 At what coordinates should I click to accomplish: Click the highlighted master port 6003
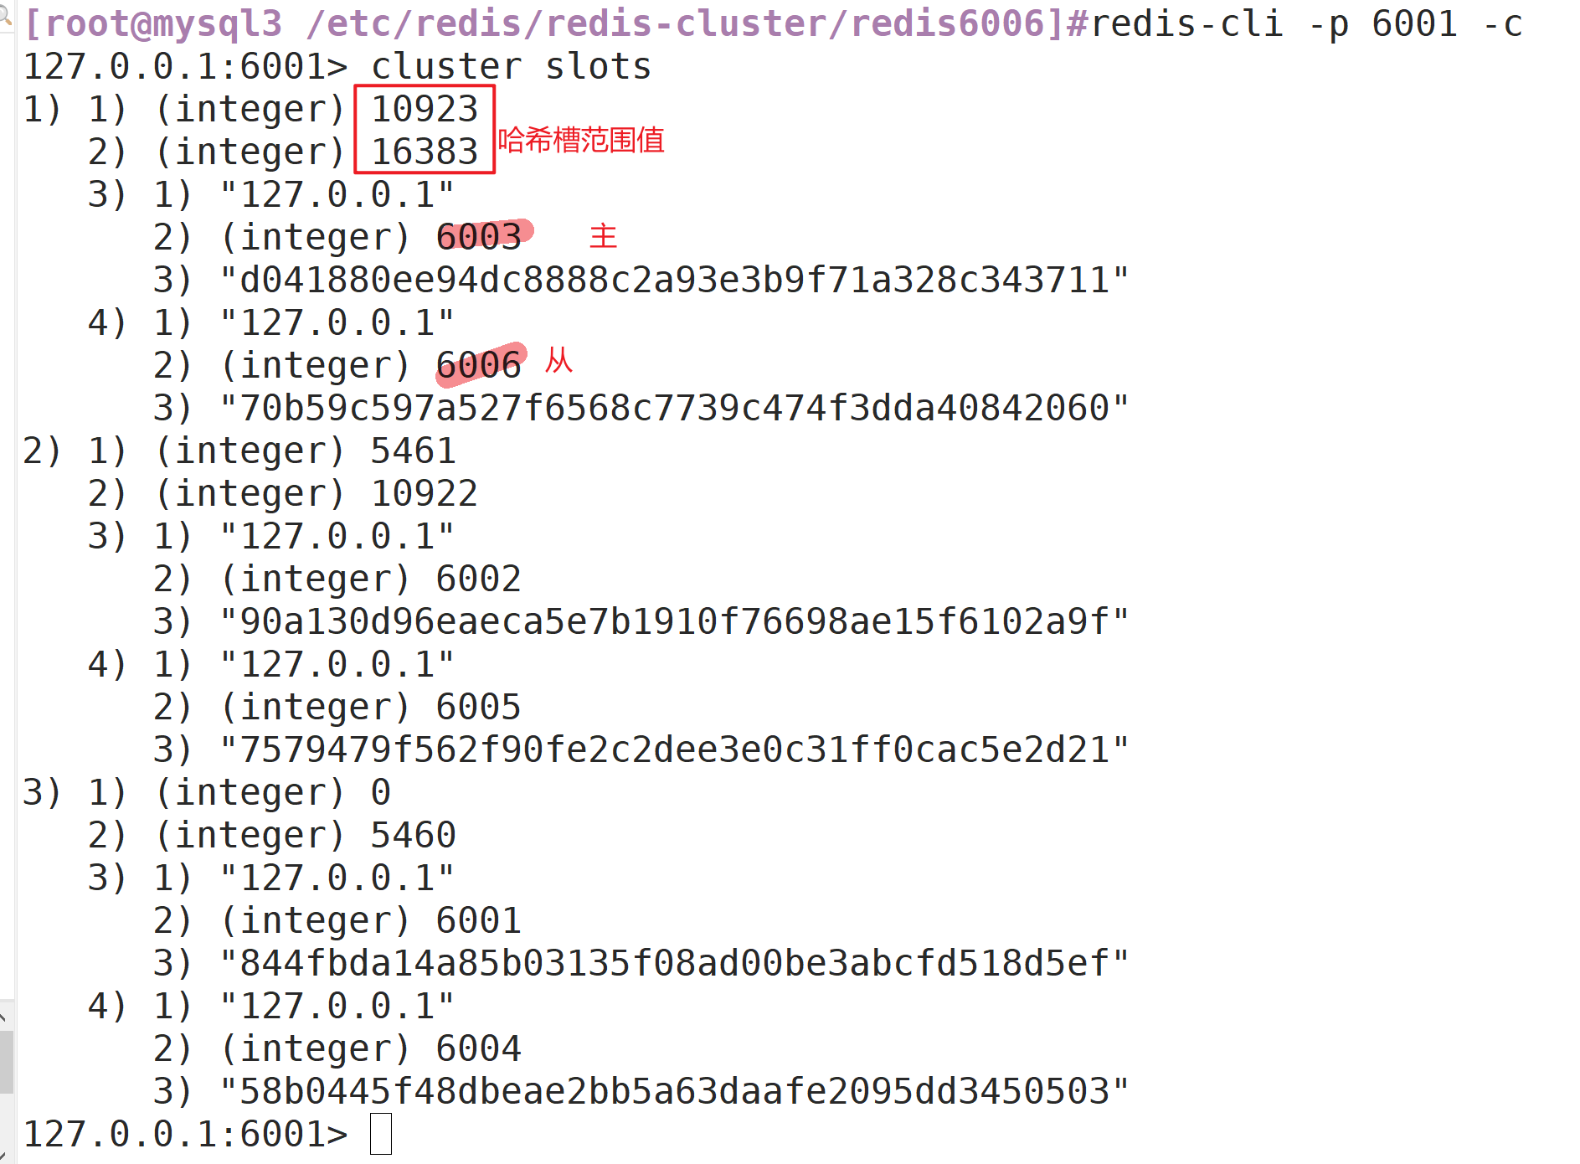point(479,237)
